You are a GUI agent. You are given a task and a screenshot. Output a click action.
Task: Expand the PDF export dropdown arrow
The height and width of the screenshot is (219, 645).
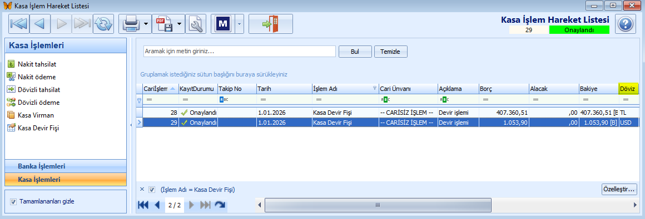click(x=180, y=24)
